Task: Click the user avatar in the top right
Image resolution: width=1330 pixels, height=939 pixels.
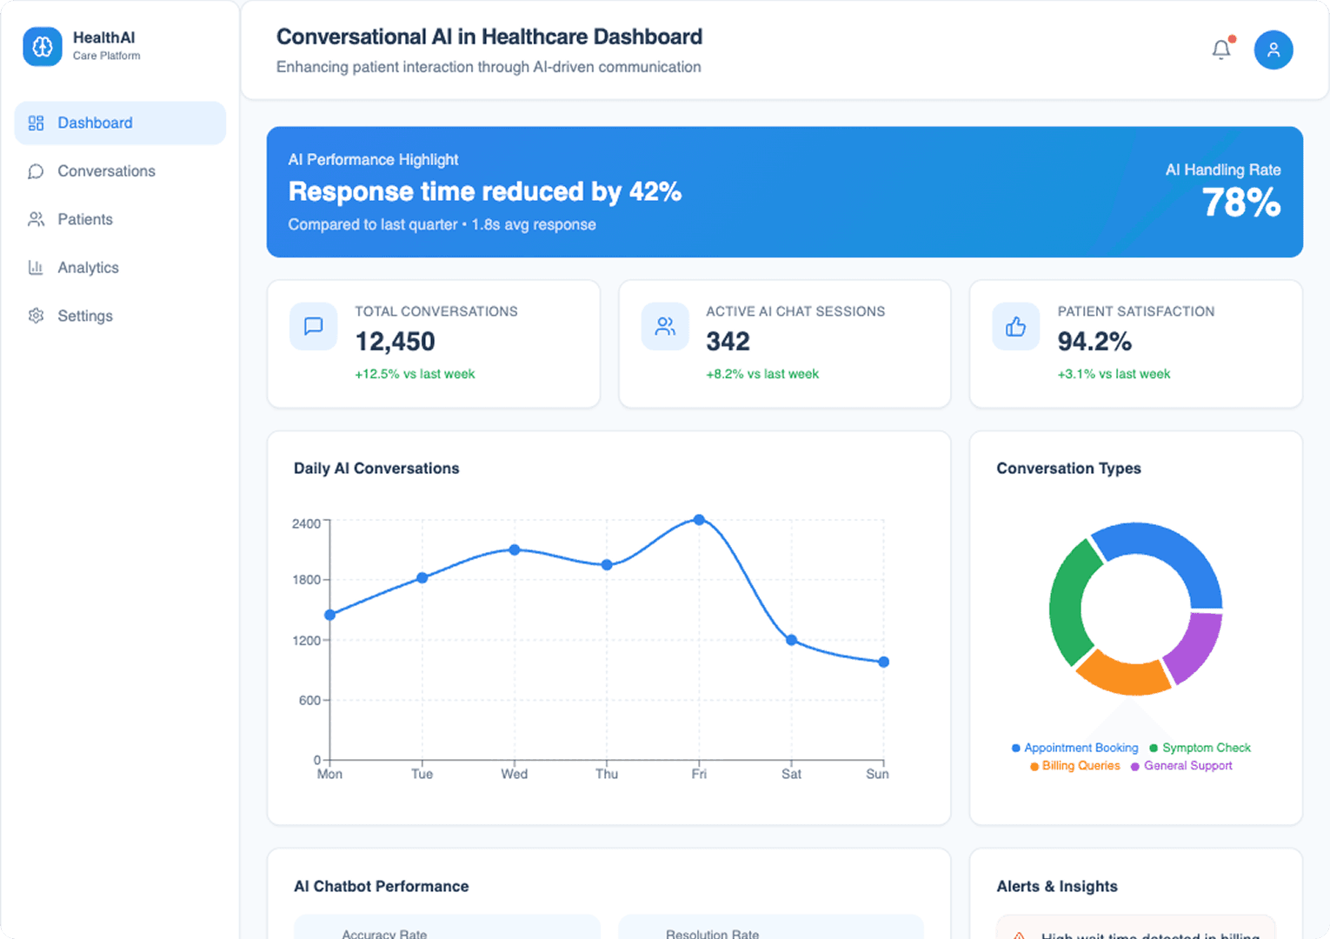Action: click(1273, 50)
